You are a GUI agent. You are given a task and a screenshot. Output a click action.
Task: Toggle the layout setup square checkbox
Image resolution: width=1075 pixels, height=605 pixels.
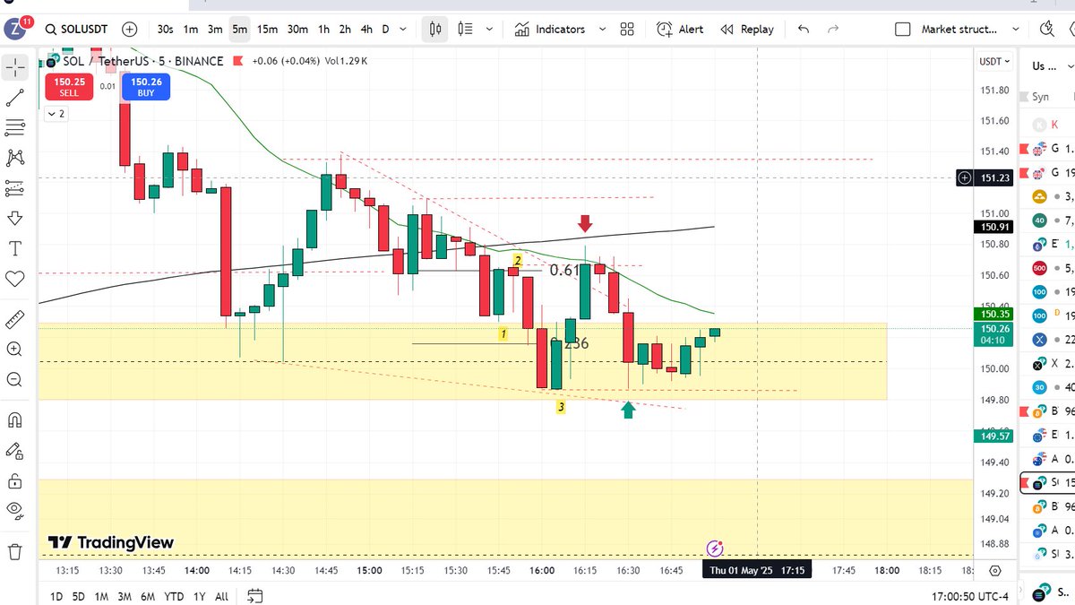903,29
